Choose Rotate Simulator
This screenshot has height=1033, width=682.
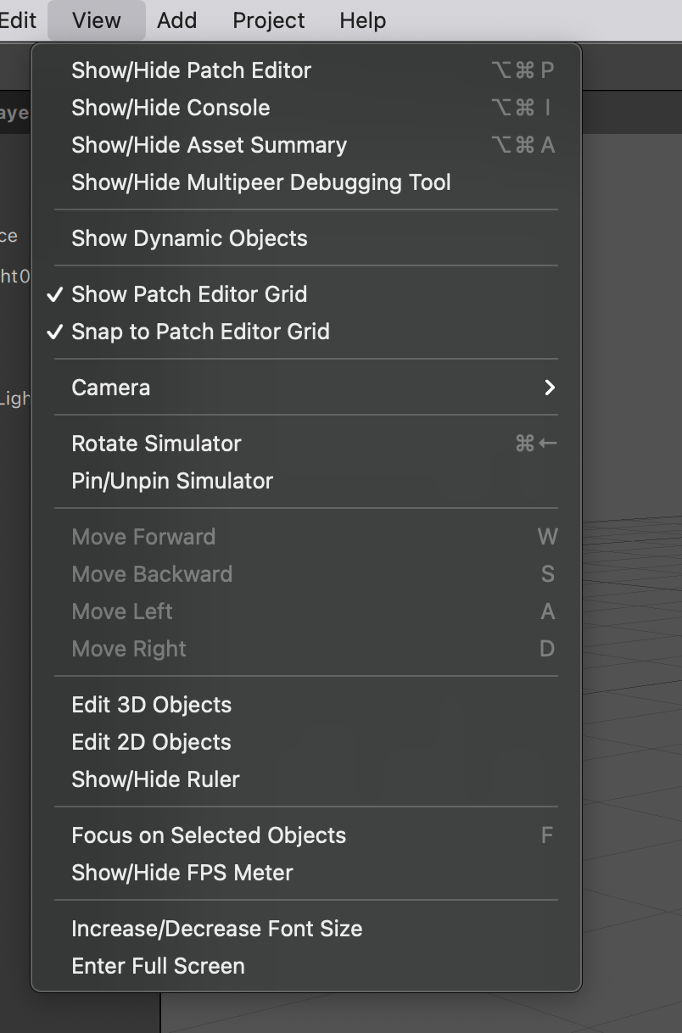pyautogui.click(x=156, y=444)
